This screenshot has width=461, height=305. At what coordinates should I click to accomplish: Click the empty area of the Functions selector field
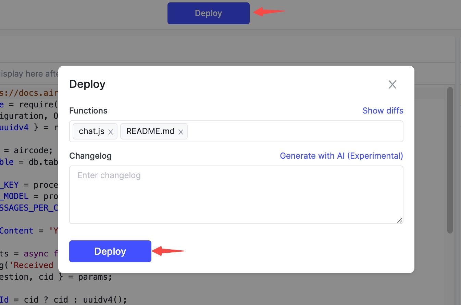295,131
